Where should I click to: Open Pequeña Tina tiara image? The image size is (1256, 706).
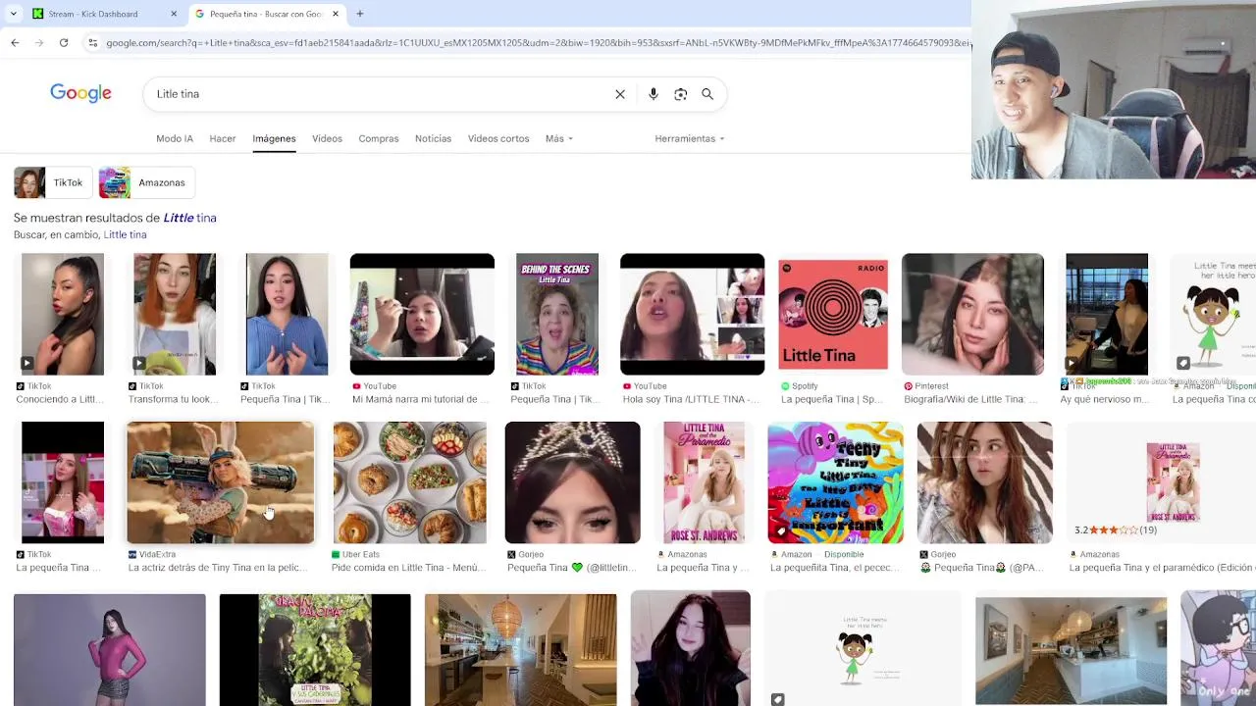point(572,482)
